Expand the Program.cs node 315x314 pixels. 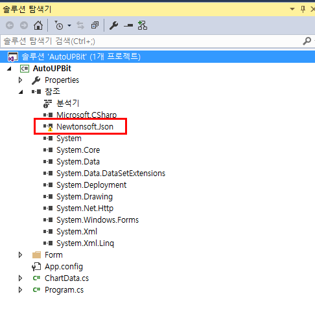tap(20, 290)
